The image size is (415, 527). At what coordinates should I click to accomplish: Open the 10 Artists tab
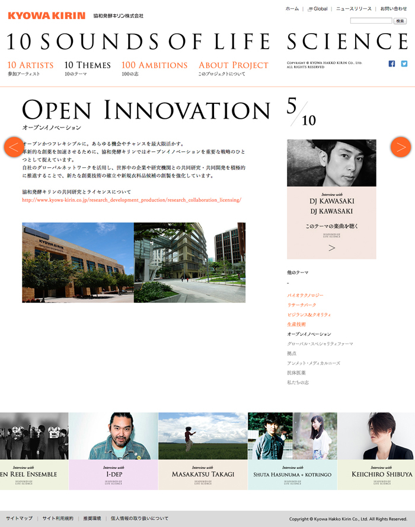[30, 65]
